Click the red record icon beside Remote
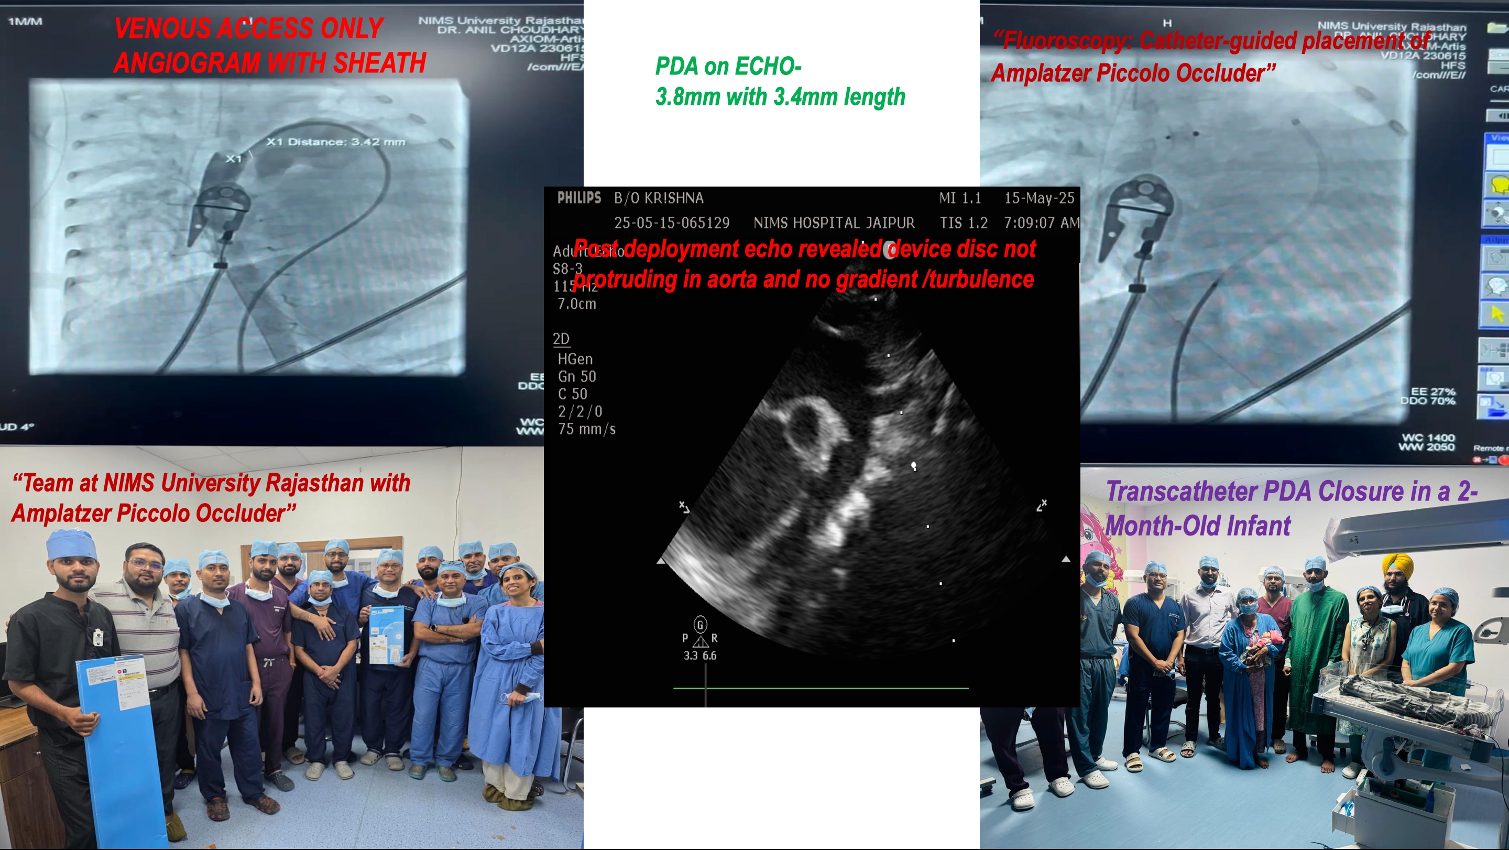Viewport: 1509px width, 850px height. 1504,461
